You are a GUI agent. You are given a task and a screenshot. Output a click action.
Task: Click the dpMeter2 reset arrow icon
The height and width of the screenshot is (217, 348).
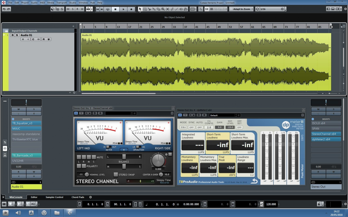coord(254,181)
